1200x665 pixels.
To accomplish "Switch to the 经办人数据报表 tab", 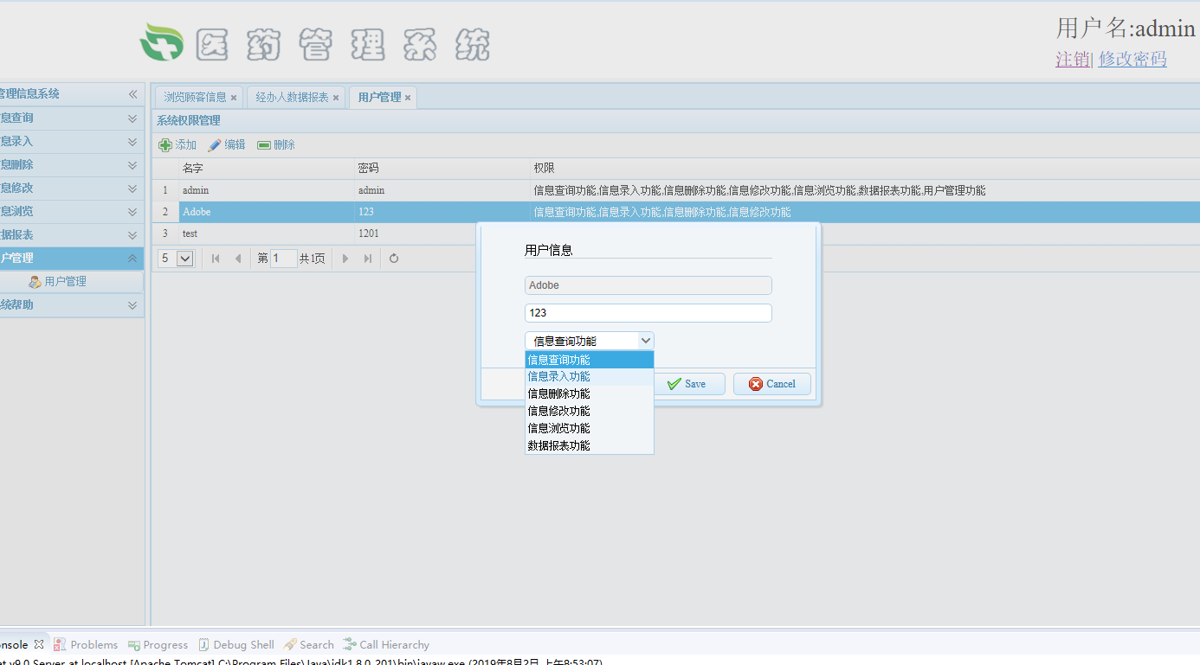I will [290, 98].
